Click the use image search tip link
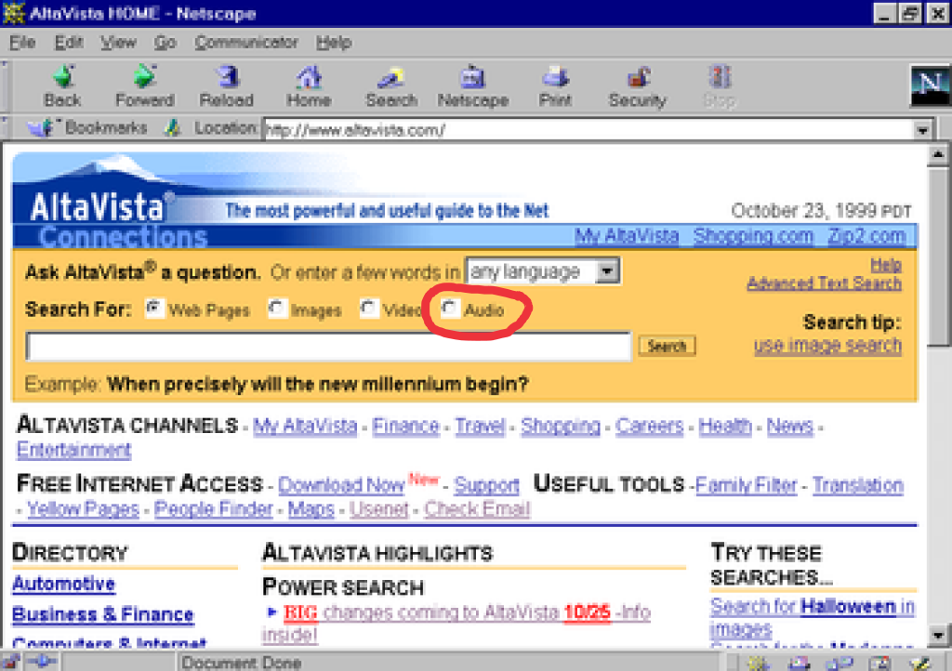The image size is (952, 671). coord(827,345)
